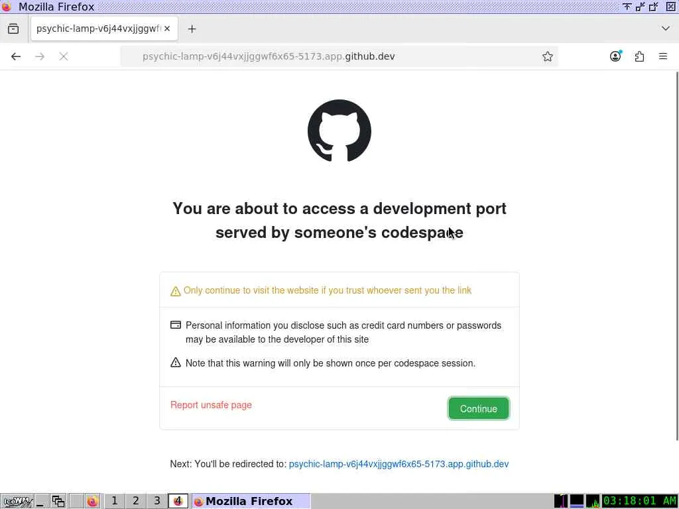Expand the list all tabs dropdown chevron
The width and height of the screenshot is (679, 509).
[666, 28]
